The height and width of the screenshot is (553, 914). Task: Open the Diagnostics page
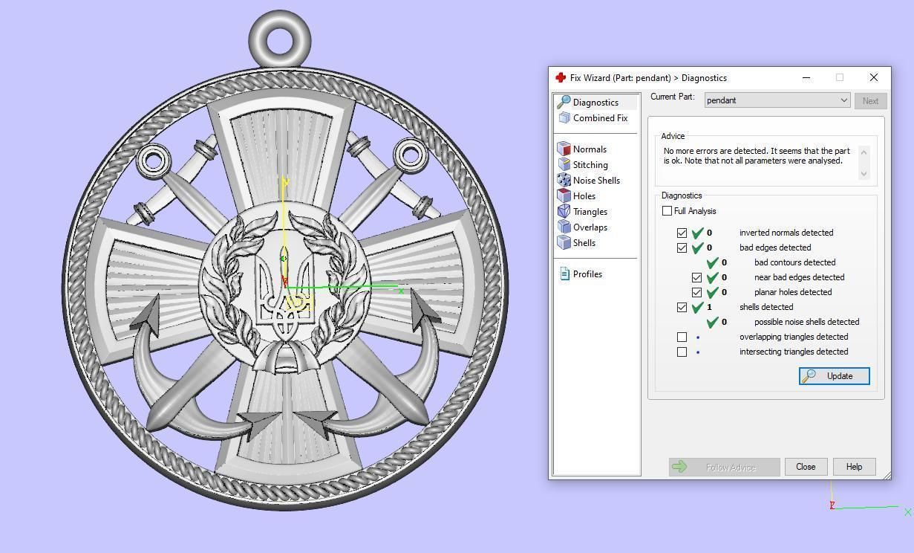pyautogui.click(x=595, y=103)
